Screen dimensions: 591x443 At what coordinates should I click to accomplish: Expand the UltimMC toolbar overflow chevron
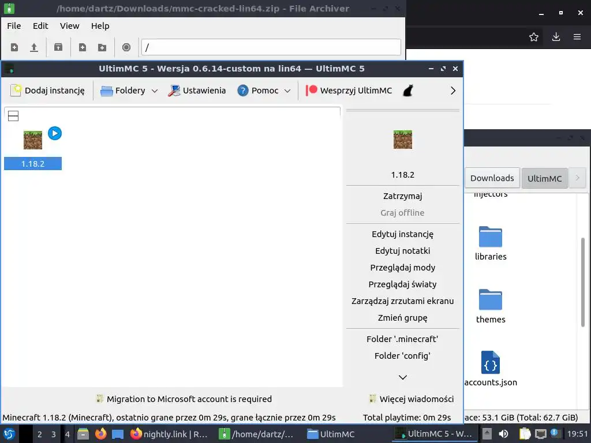pos(453,91)
